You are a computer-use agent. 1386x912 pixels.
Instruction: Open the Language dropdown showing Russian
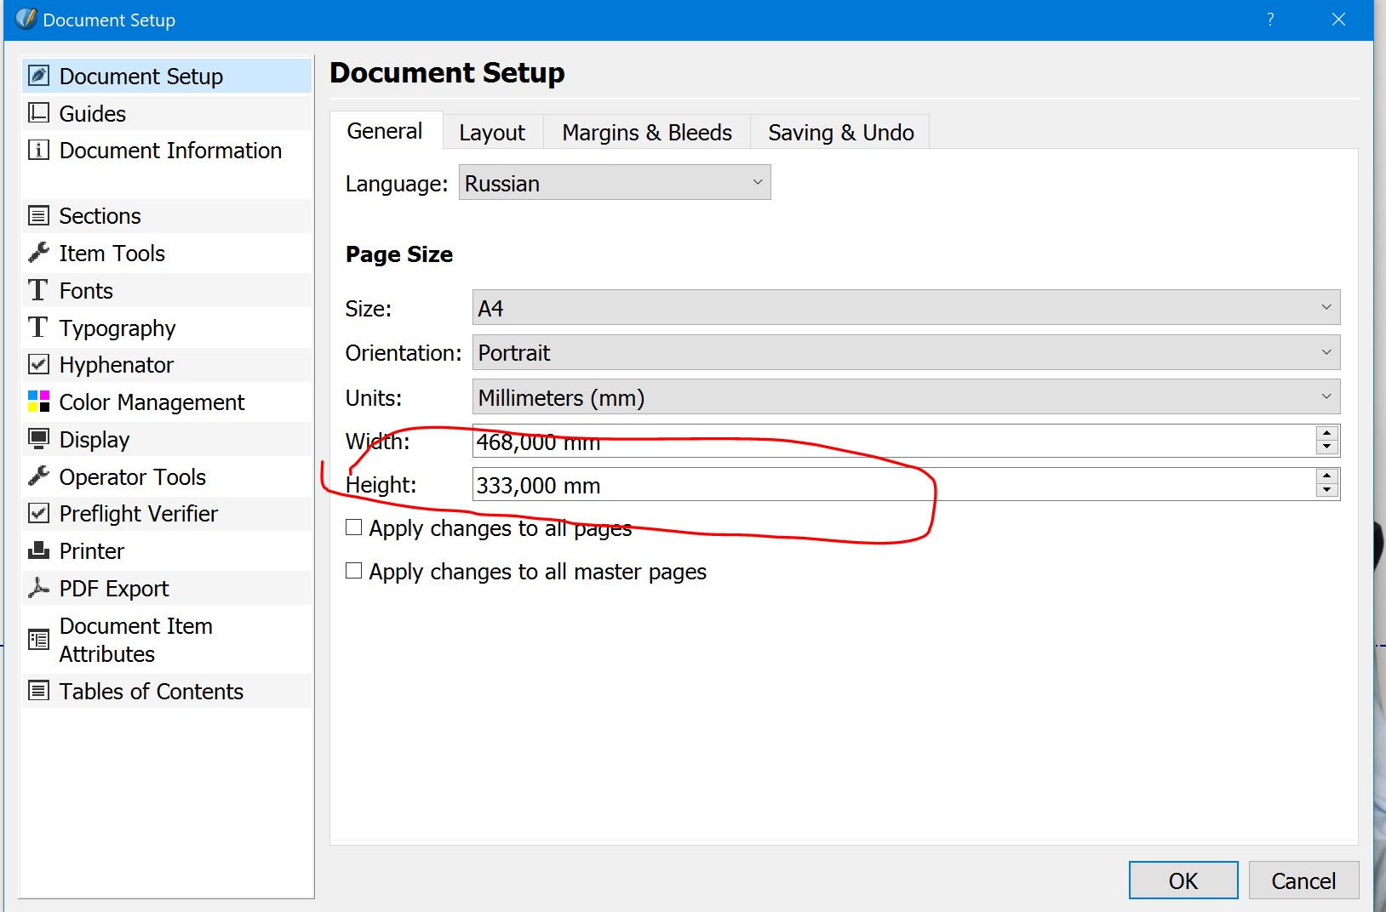coord(614,183)
